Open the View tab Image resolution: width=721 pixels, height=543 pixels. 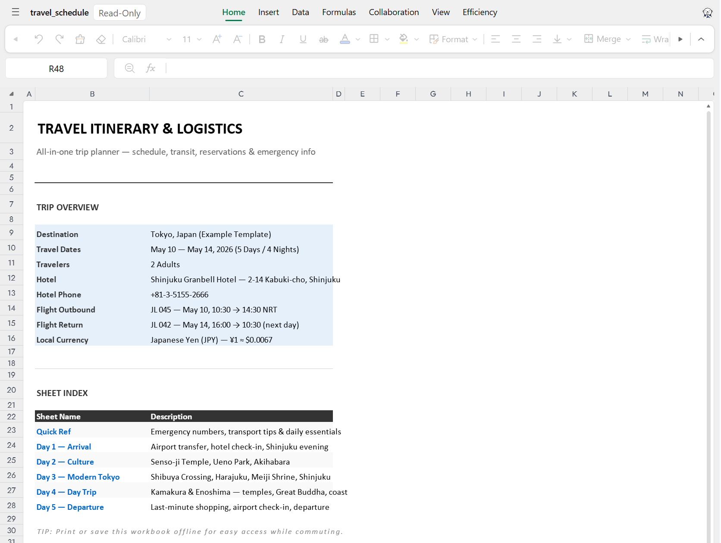click(x=441, y=12)
